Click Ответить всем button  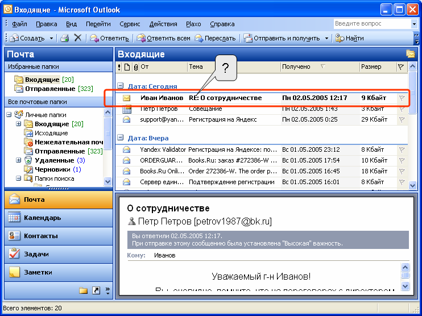[163, 38]
